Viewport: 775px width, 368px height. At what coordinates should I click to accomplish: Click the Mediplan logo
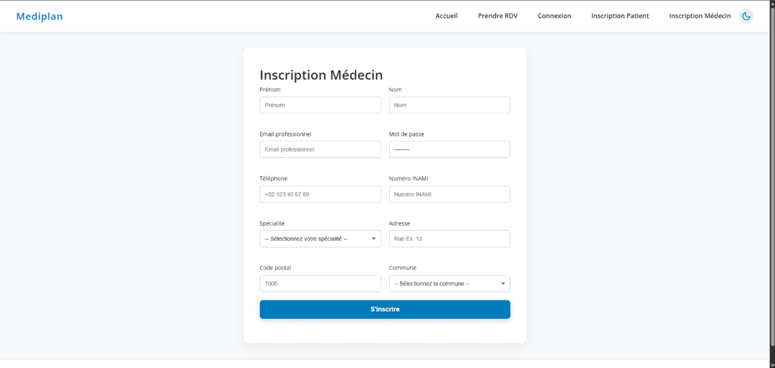click(x=39, y=16)
